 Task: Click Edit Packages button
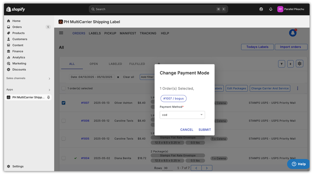click(237, 88)
